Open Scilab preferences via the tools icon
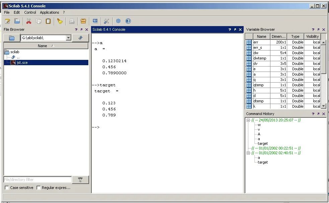This screenshot has height=203, width=329. 106,21
